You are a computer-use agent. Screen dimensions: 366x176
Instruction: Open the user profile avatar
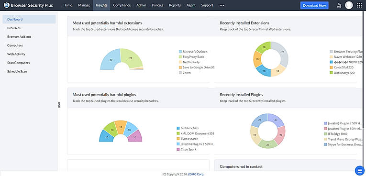349,5
